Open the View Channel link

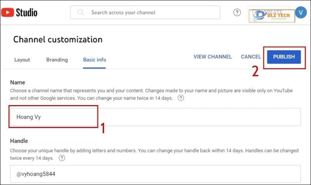(x=213, y=57)
